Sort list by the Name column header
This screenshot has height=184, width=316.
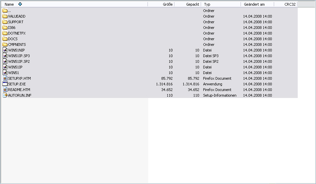pyautogui.click(x=74, y=4)
